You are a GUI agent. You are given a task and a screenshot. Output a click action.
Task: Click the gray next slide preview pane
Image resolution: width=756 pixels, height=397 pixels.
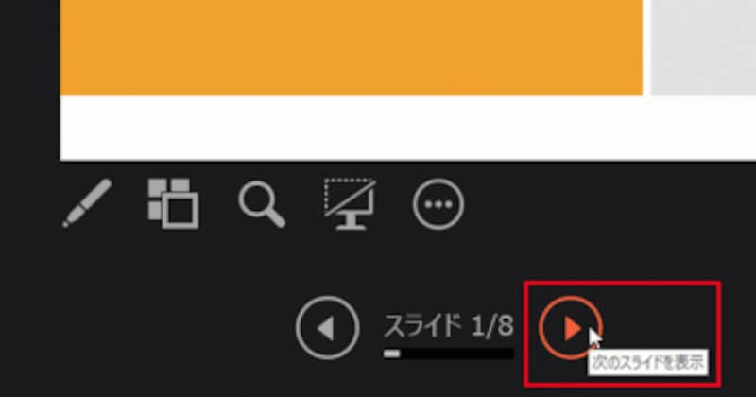click(703, 47)
